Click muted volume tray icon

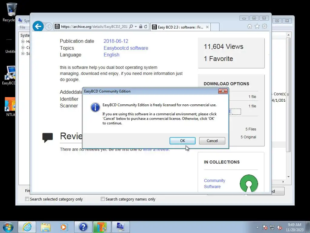279,227
